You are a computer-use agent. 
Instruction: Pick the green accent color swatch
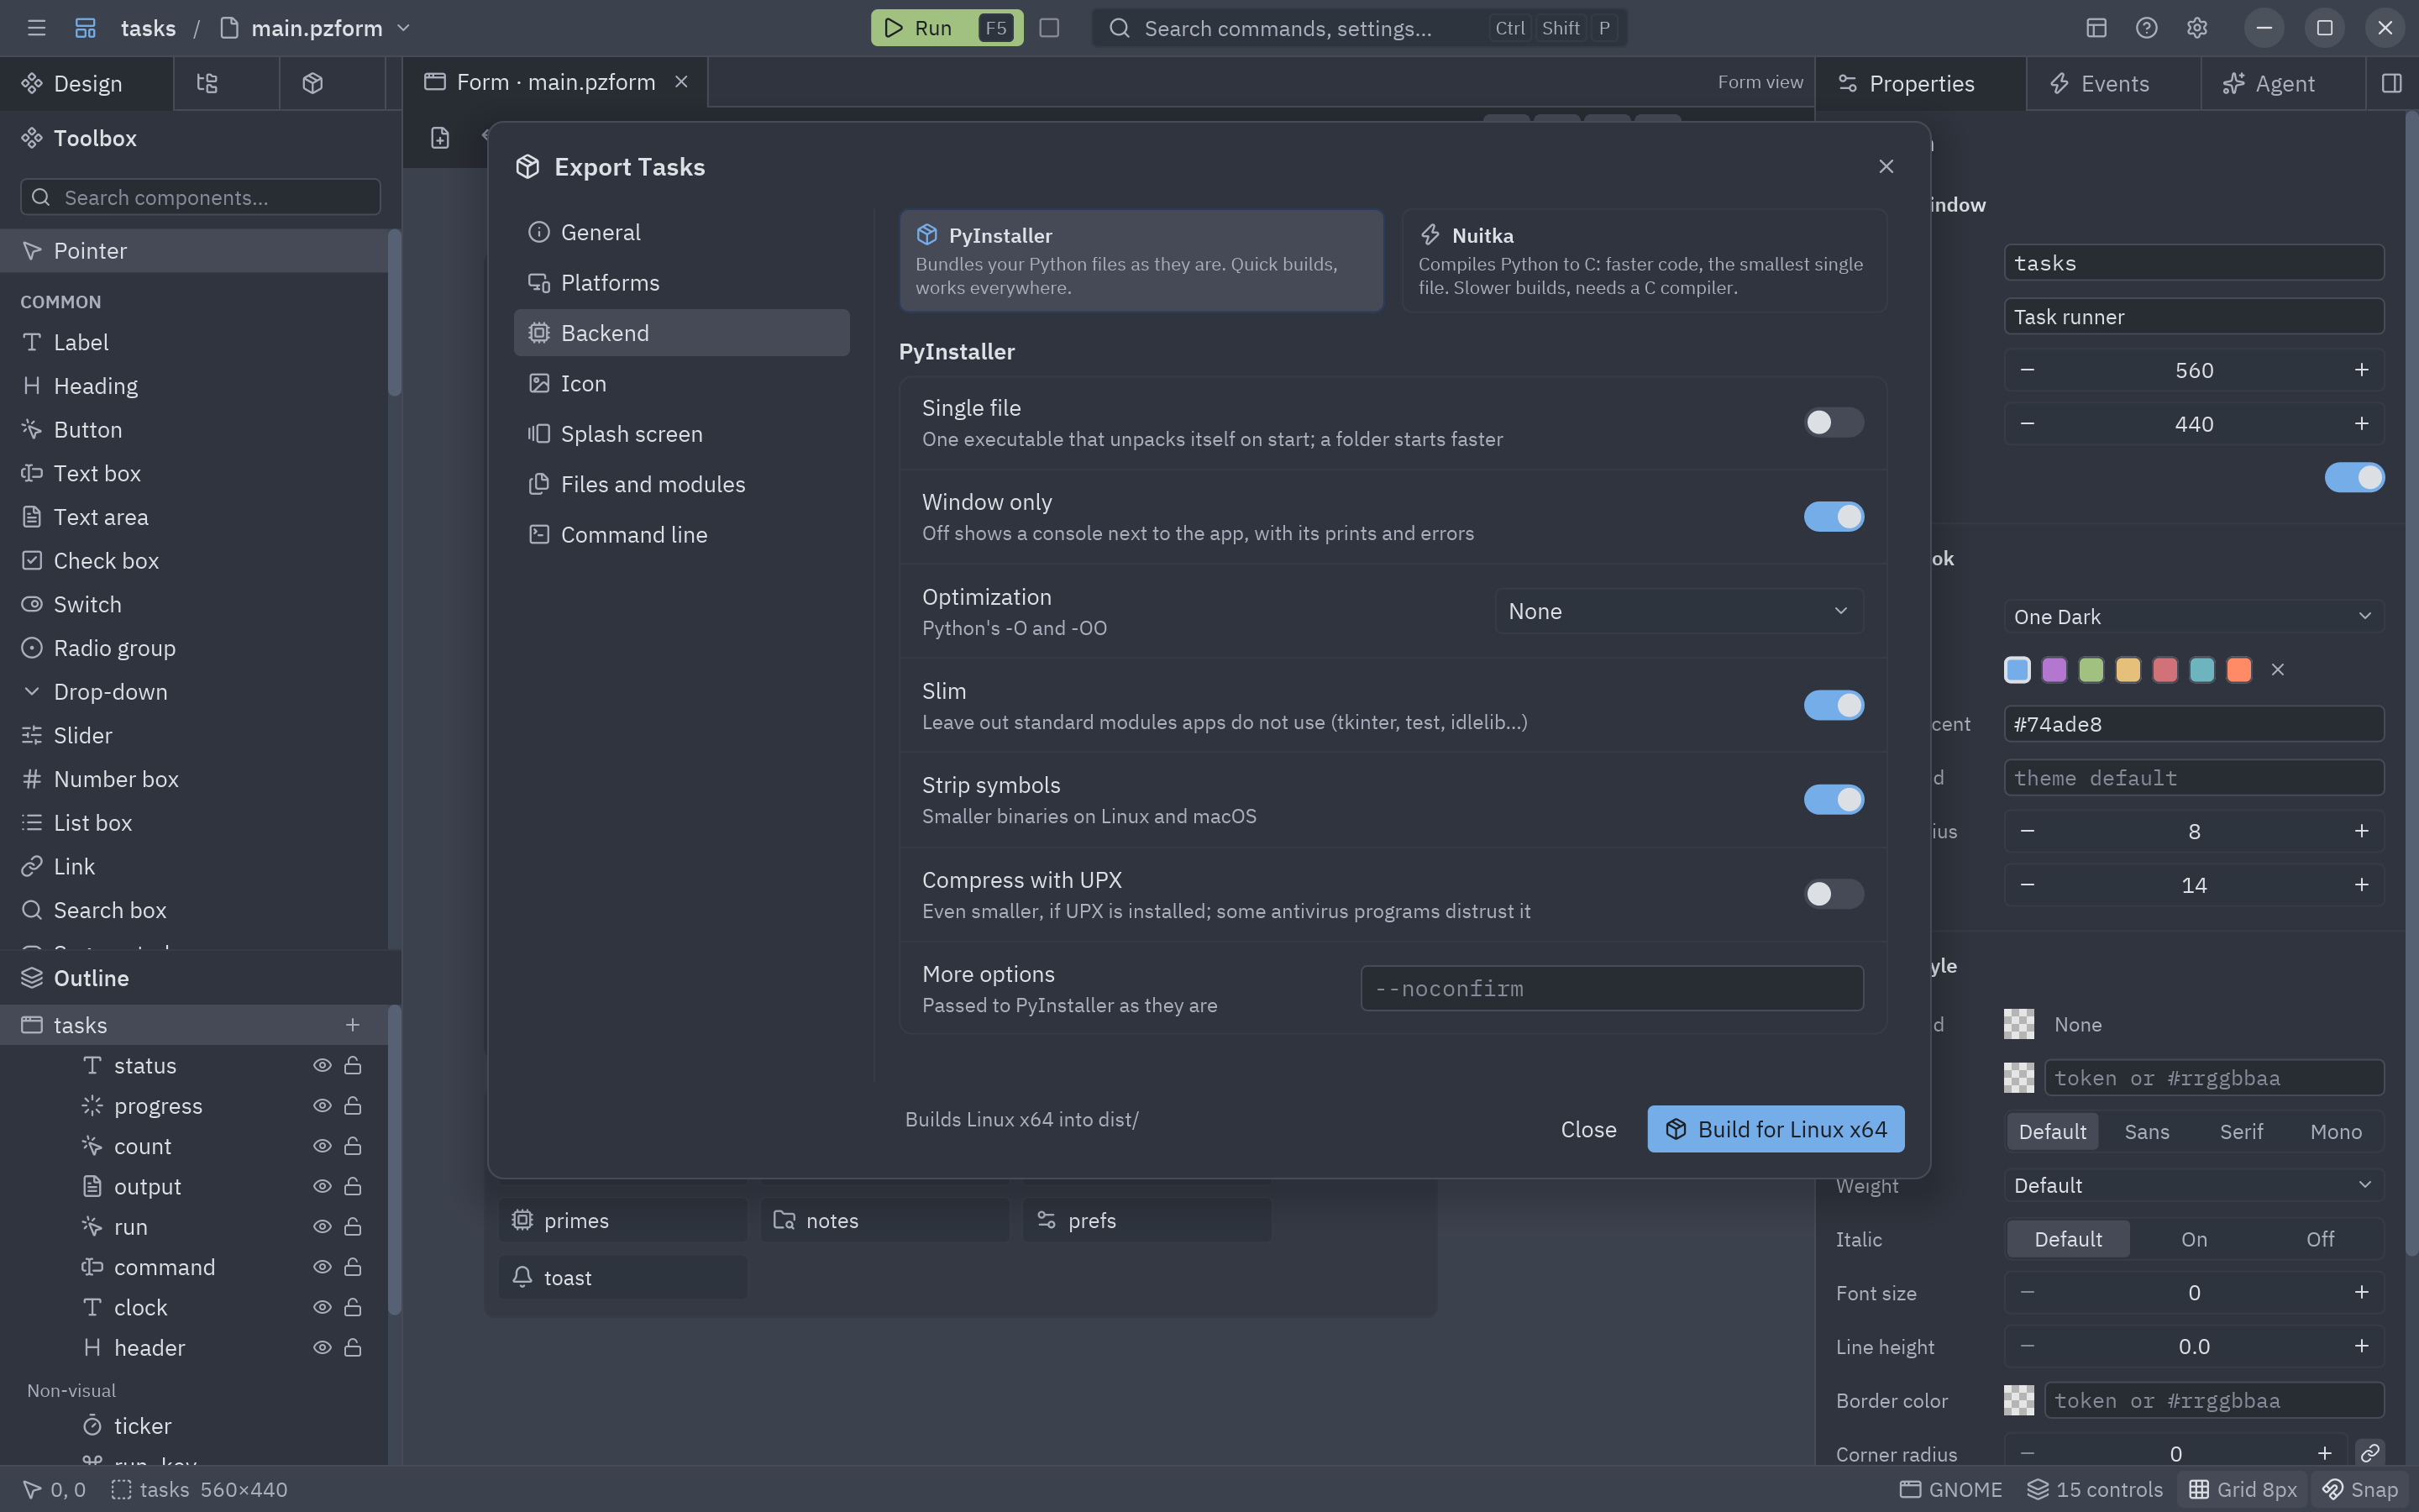click(x=2091, y=670)
